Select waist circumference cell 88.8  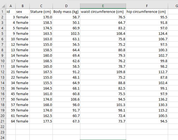[103, 83]
